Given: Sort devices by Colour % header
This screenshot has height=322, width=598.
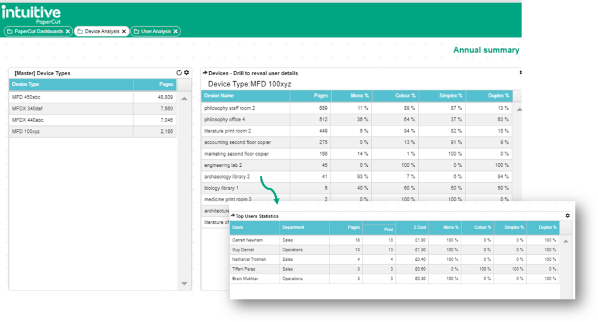Looking at the screenshot, I should (395, 96).
